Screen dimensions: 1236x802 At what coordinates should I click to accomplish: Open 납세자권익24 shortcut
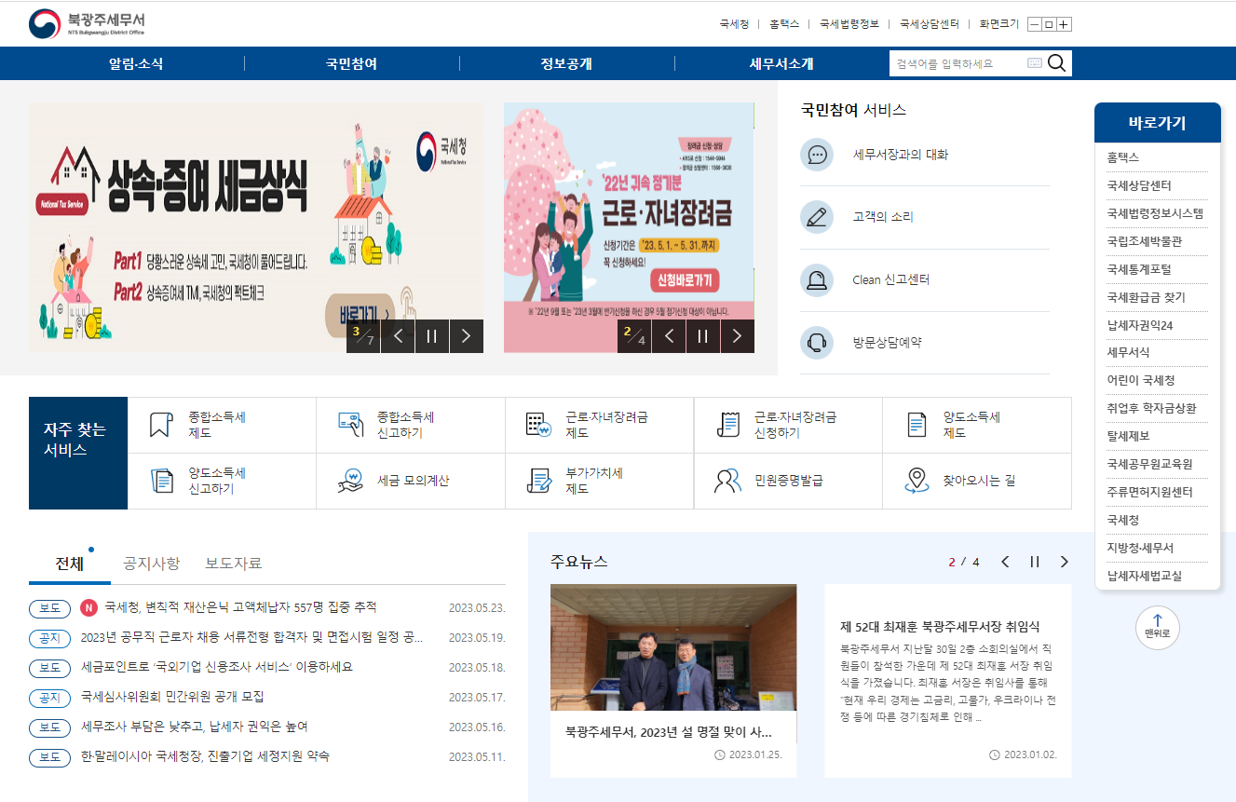coord(1139,325)
